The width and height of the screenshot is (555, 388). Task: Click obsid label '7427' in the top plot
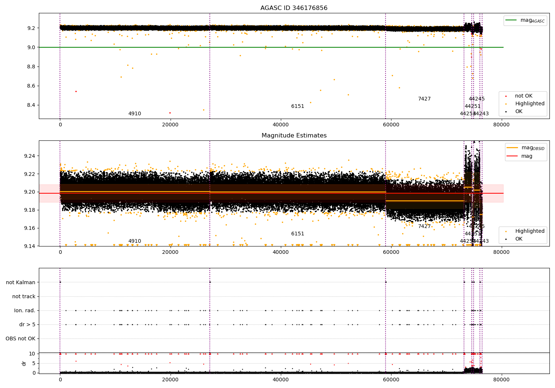pos(424,99)
